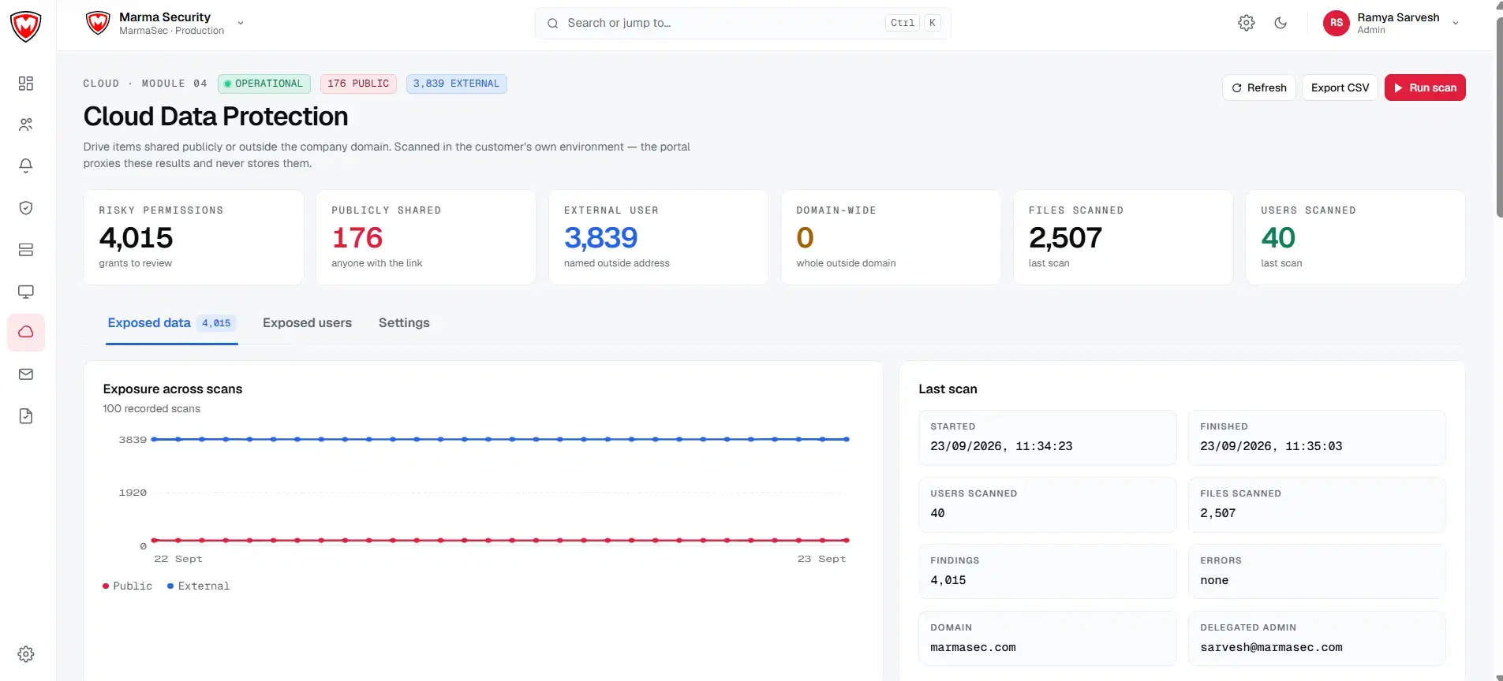Open the monitor icon in sidebar
1503x681 pixels.
[26, 292]
